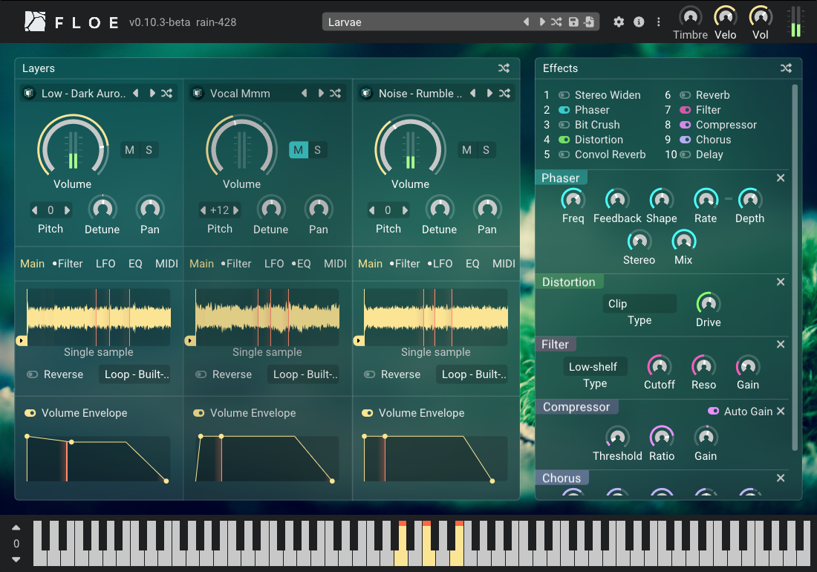Open loop mode dropdown on Noise - Rumble layer
This screenshot has width=817, height=572.
point(472,374)
